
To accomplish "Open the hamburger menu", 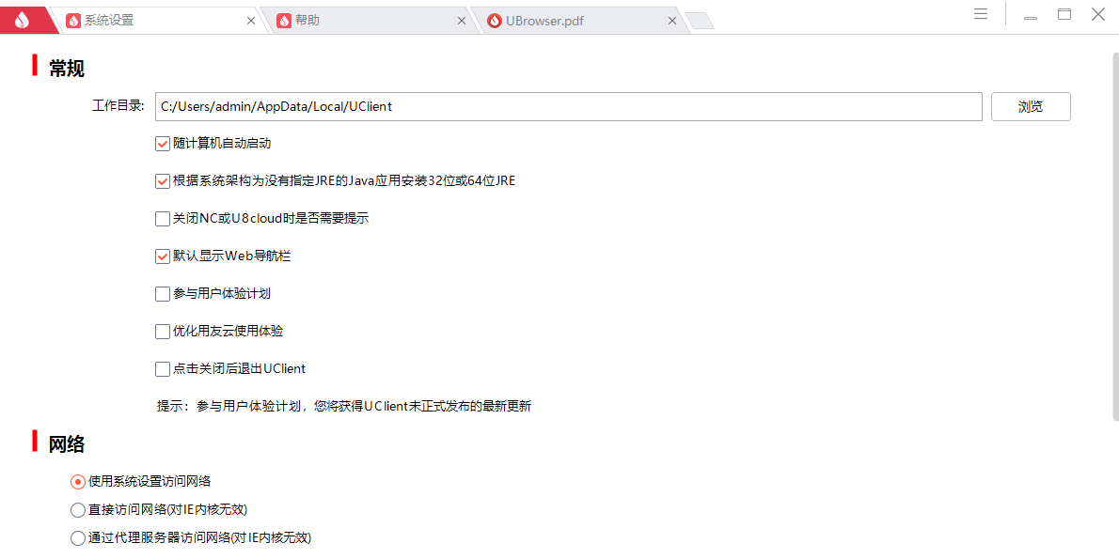I will [981, 14].
